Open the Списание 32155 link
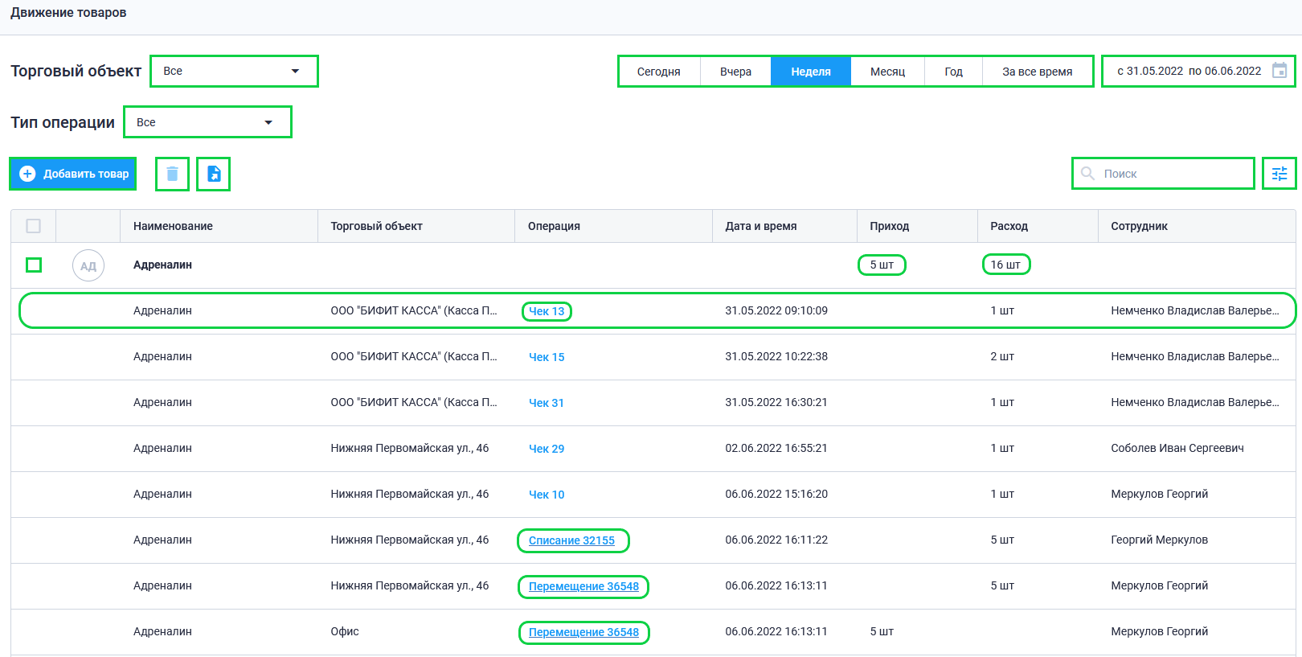 572,540
